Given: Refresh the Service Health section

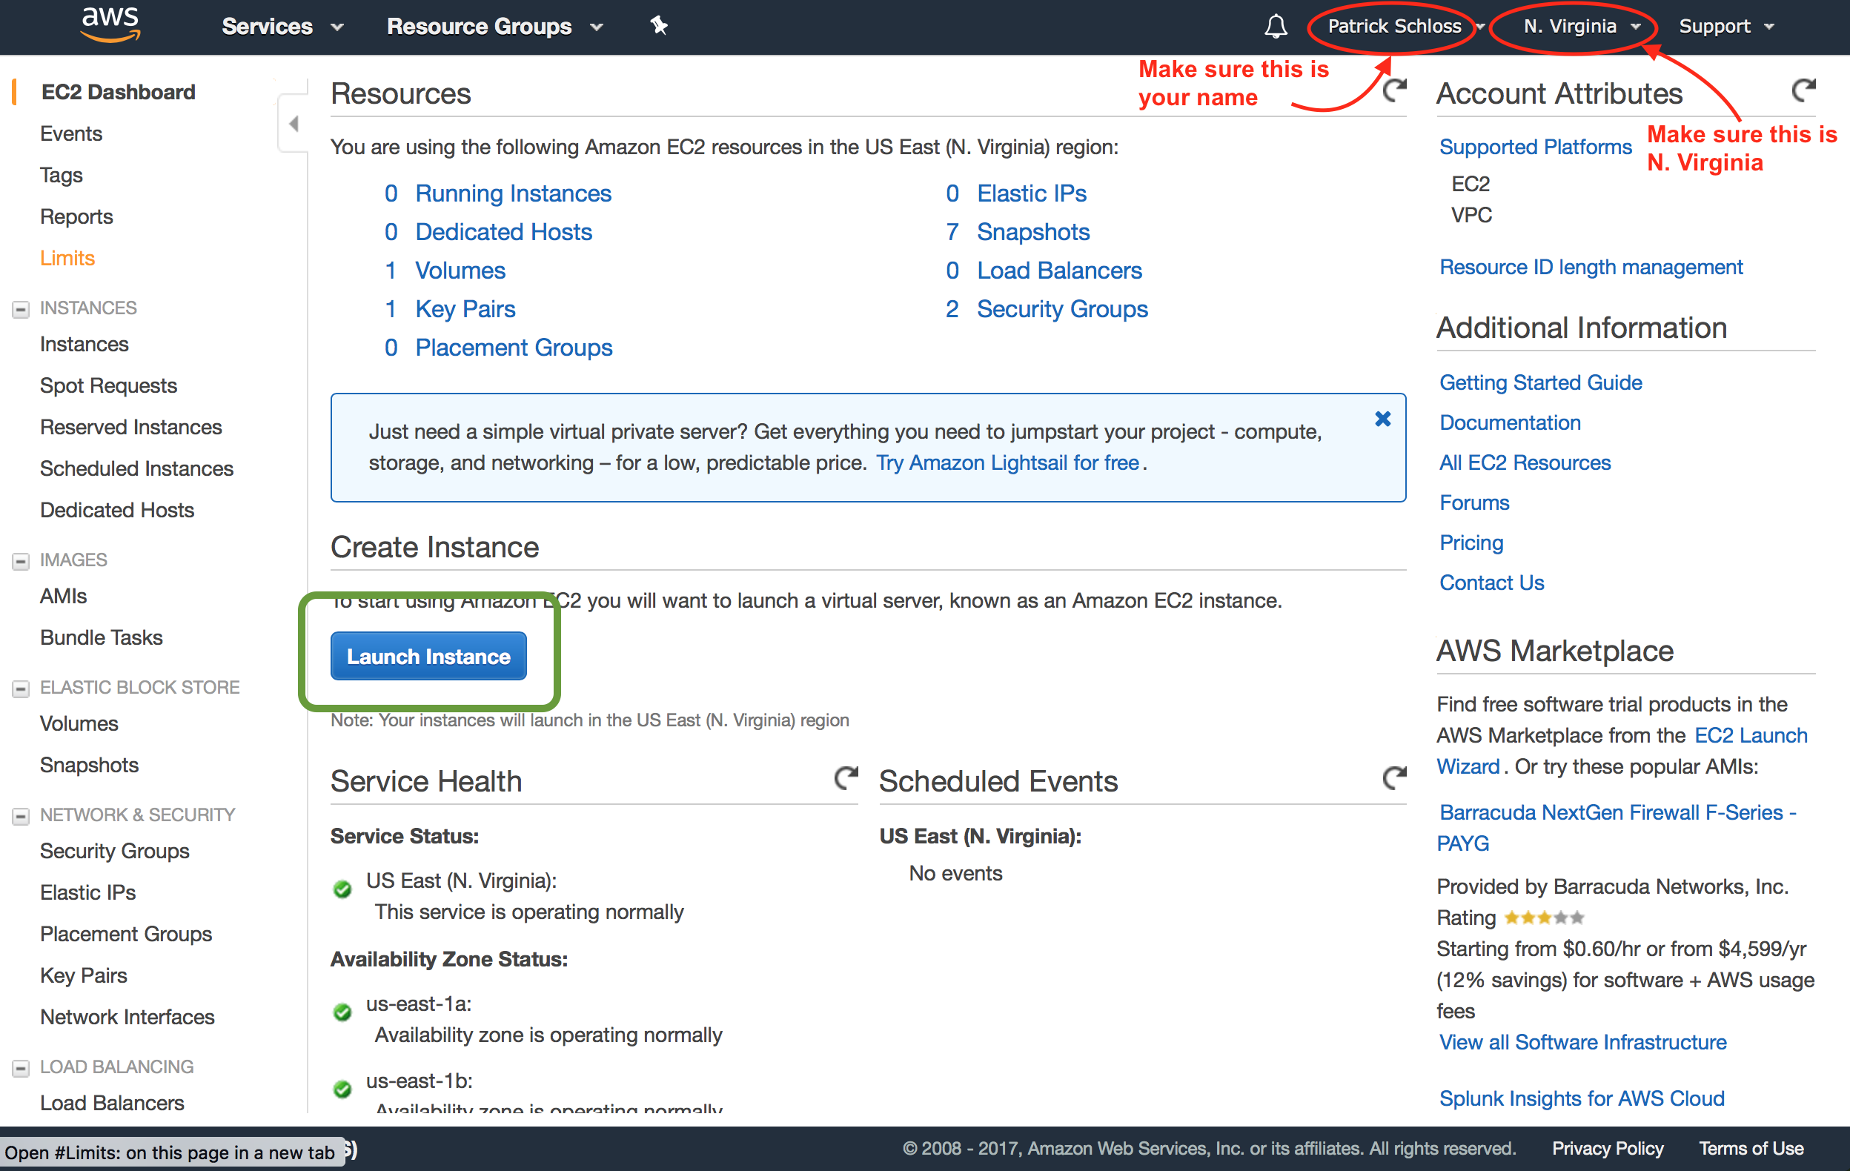Looking at the screenshot, I should [x=845, y=778].
